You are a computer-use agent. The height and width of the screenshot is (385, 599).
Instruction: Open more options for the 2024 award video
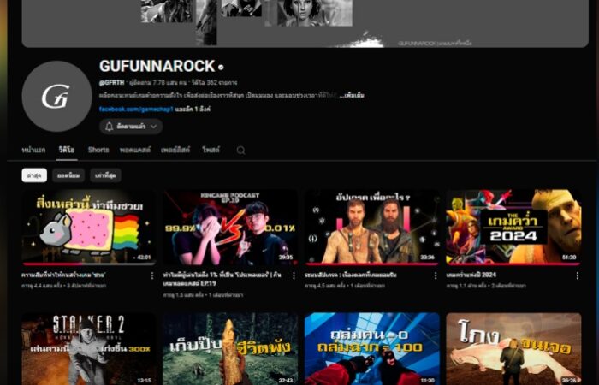(578, 275)
